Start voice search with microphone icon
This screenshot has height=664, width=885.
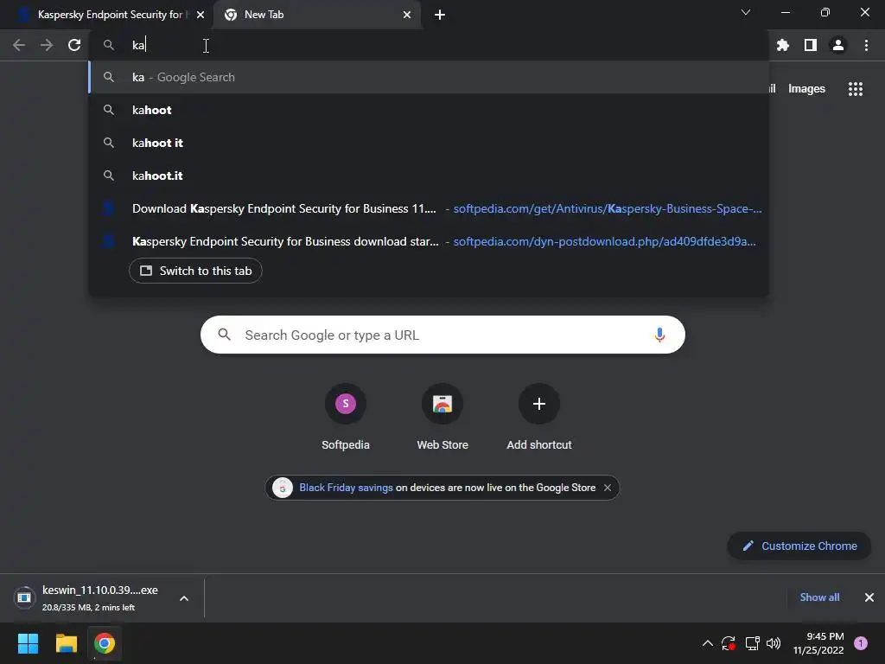click(x=659, y=335)
